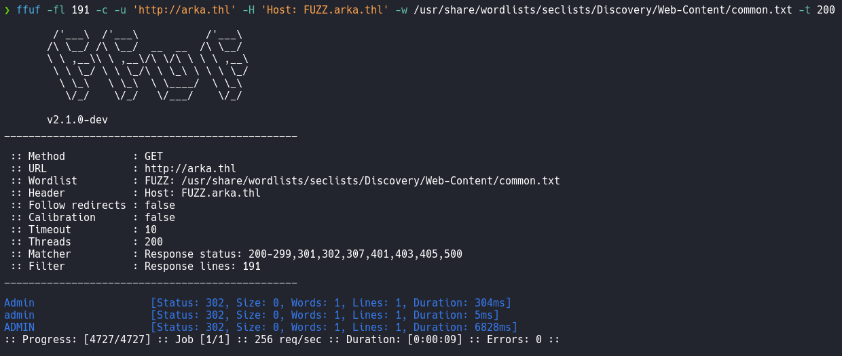
Task: Click the v2.1.0-dev version text
Action: pyautogui.click(x=77, y=120)
